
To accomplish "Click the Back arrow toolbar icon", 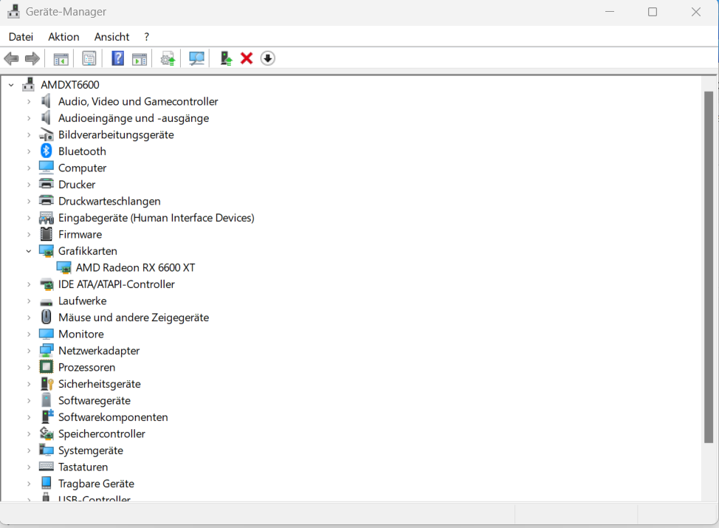I will tap(11, 59).
